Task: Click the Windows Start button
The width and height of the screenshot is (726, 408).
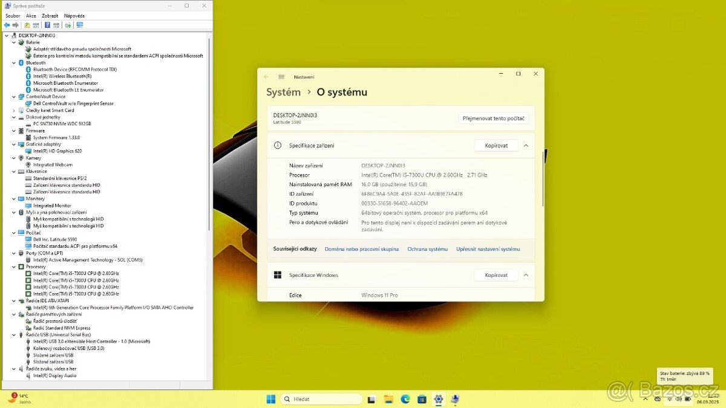Action: pyautogui.click(x=270, y=399)
